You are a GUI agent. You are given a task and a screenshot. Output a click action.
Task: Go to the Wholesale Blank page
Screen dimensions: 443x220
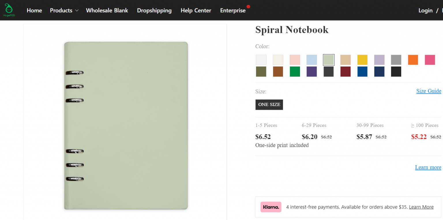107,10
